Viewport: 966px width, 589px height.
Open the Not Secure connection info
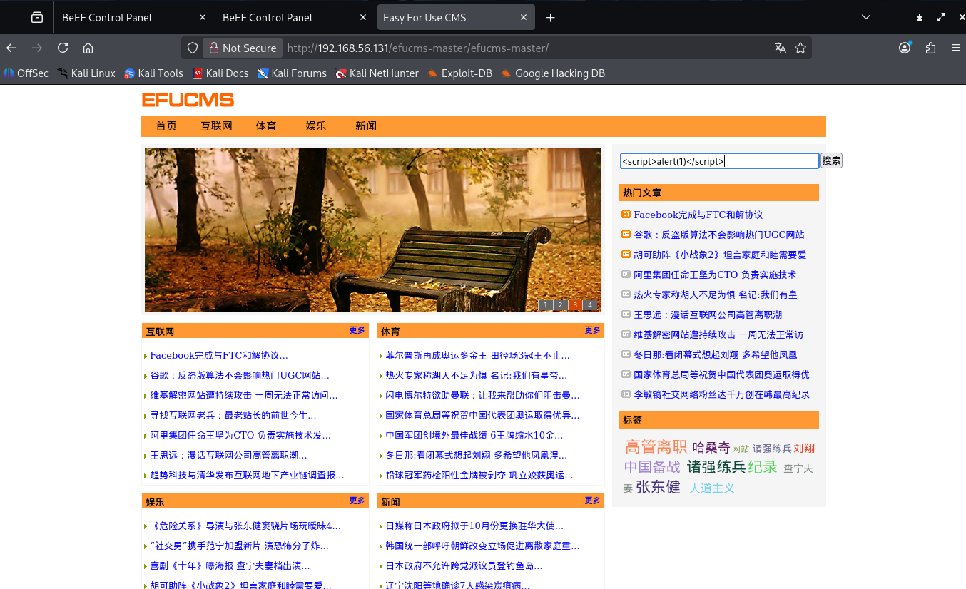click(242, 48)
